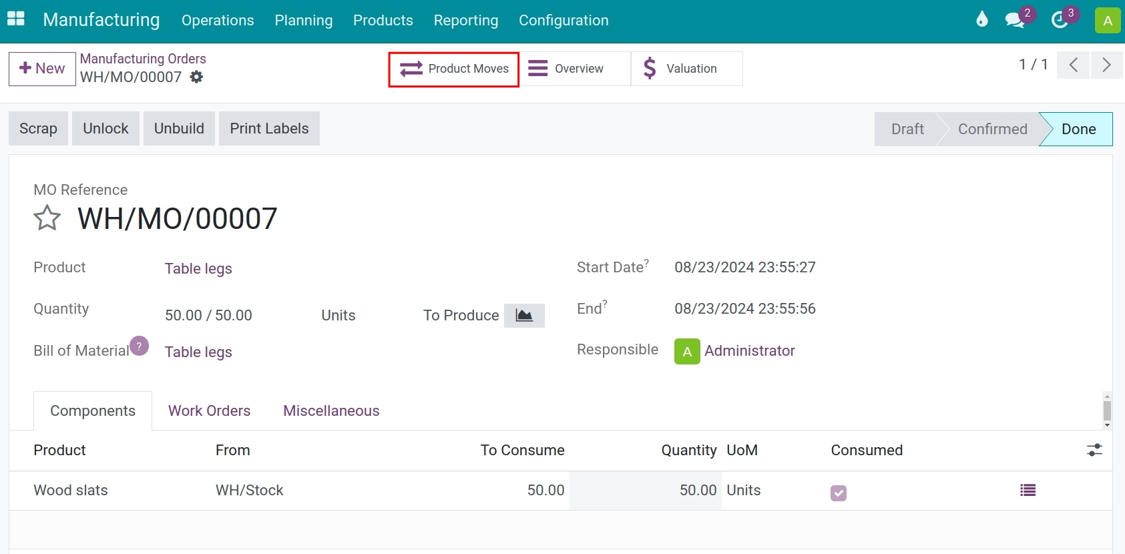The height and width of the screenshot is (554, 1125).
Task: Open column options settings in components table
Action: (x=1094, y=450)
